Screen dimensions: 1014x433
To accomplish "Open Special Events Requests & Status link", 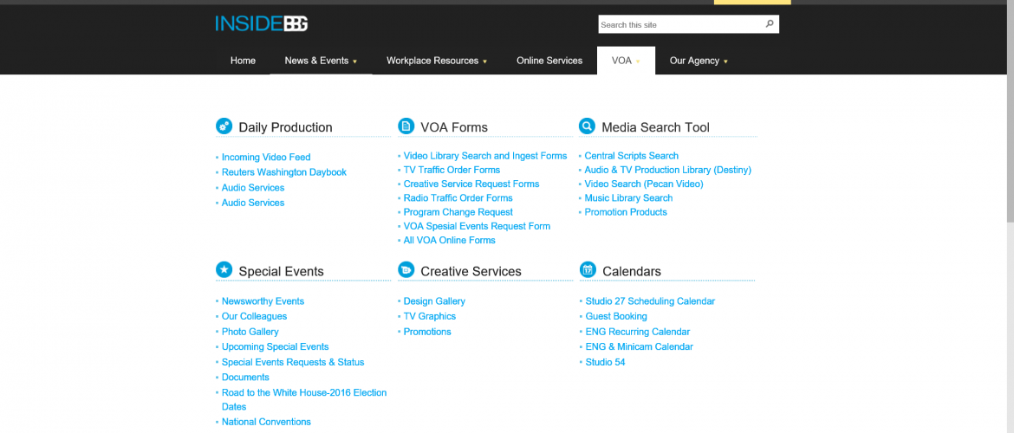I will pyautogui.click(x=293, y=362).
